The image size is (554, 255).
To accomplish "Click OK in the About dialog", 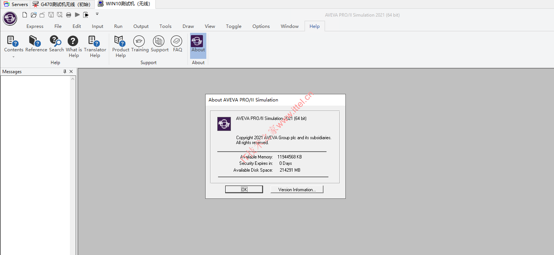I will 244,189.
